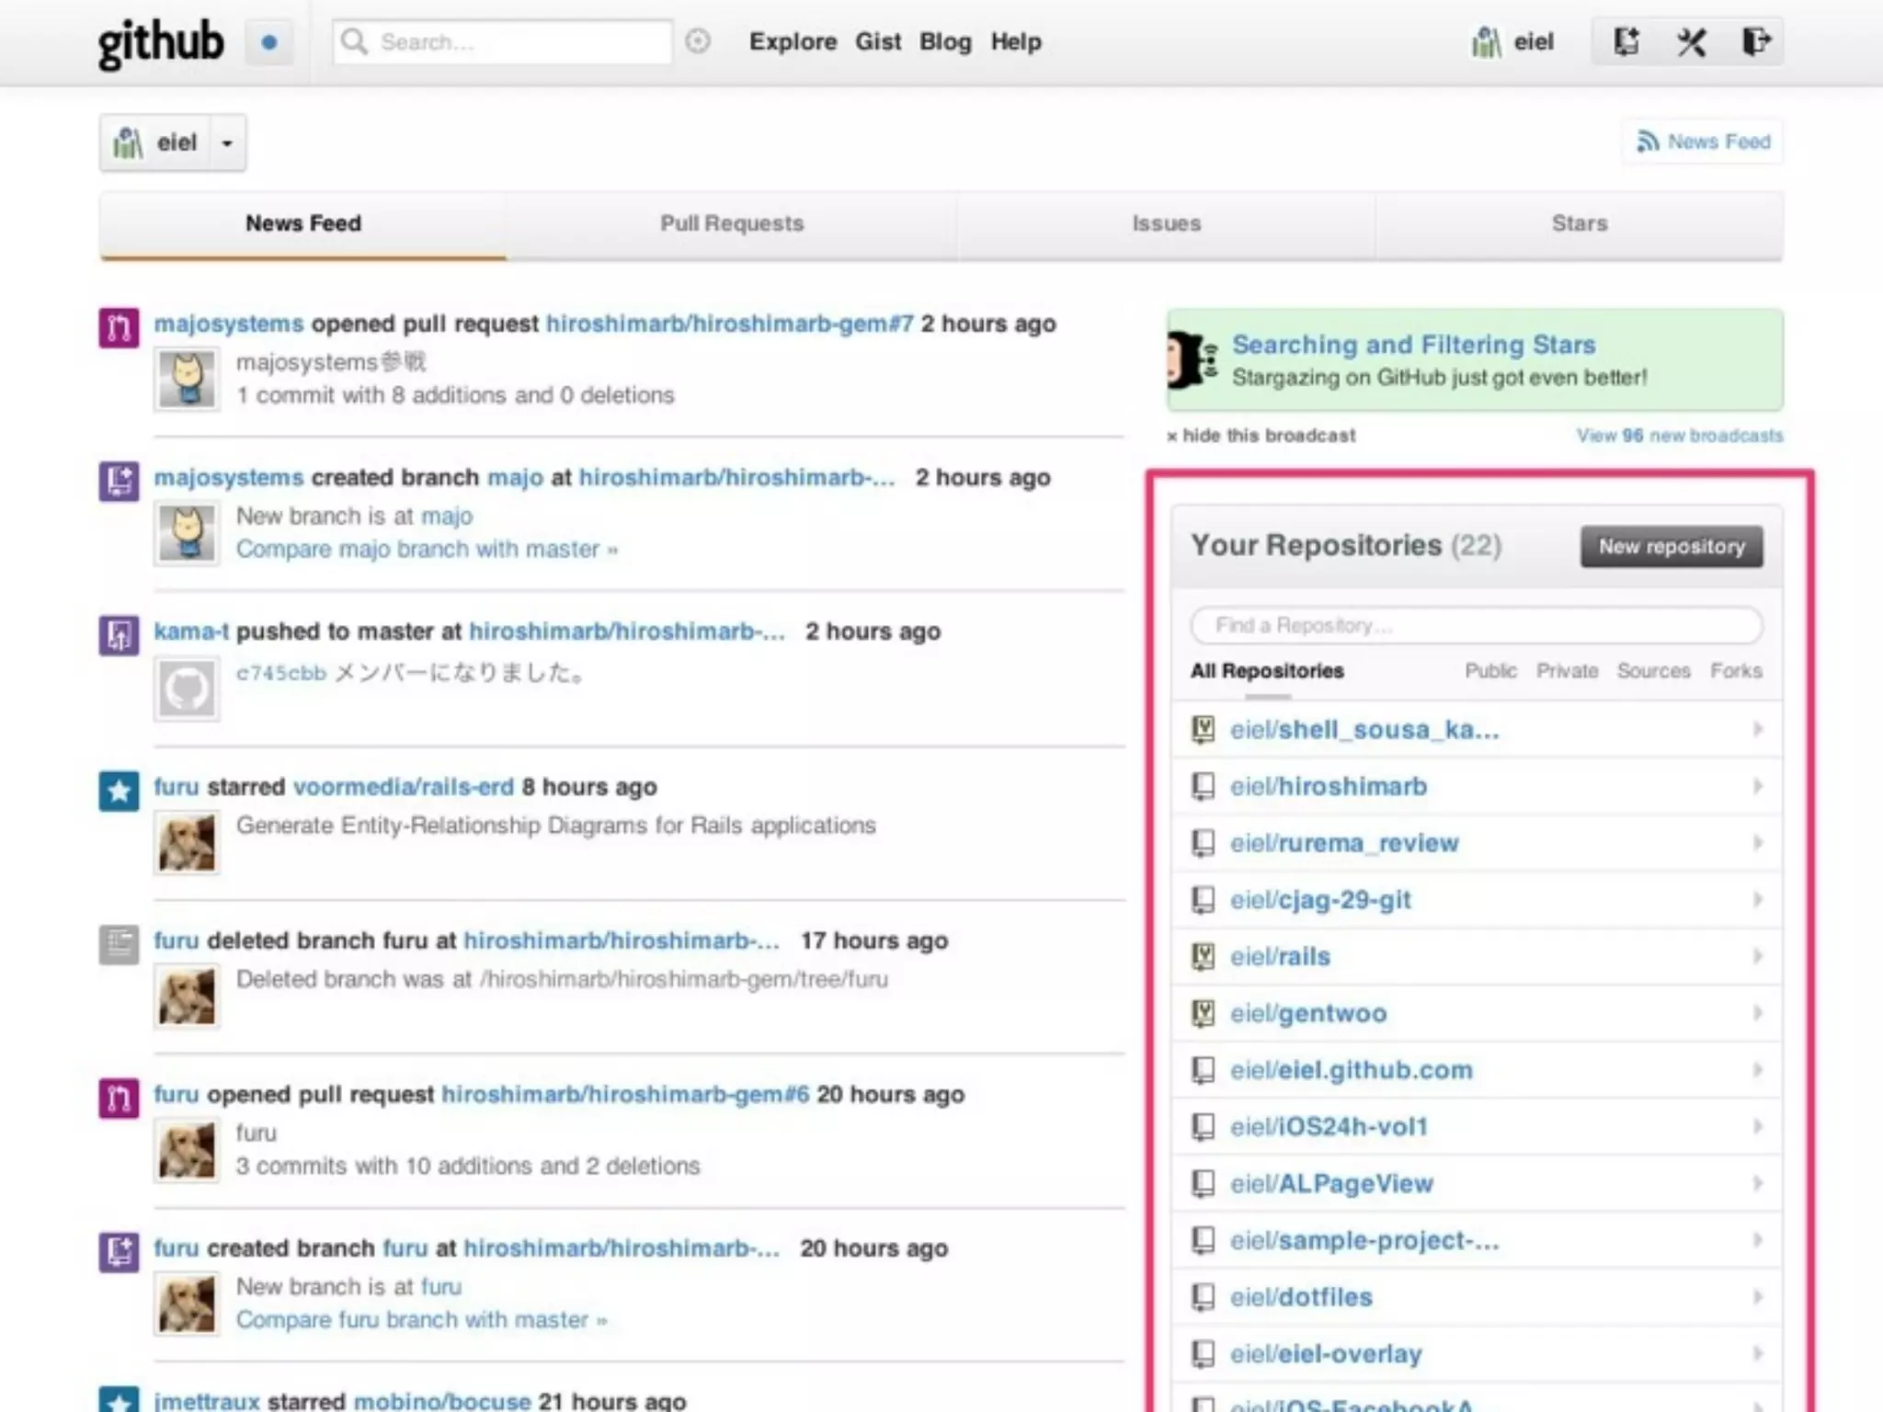This screenshot has height=1412, width=1883.
Task: Open the eiel account context dropdown
Action: [227, 143]
